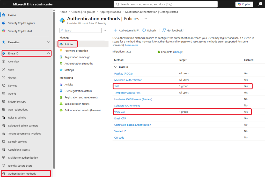Click the Roles & admins icon
Screen dimensions: 265x177
pos(4,117)
